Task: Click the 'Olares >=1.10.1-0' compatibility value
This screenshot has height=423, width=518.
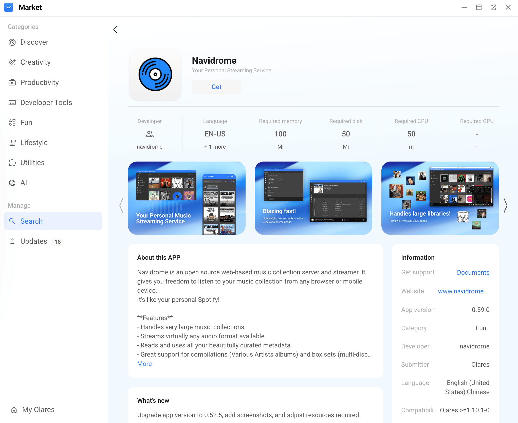Action: coord(465,410)
